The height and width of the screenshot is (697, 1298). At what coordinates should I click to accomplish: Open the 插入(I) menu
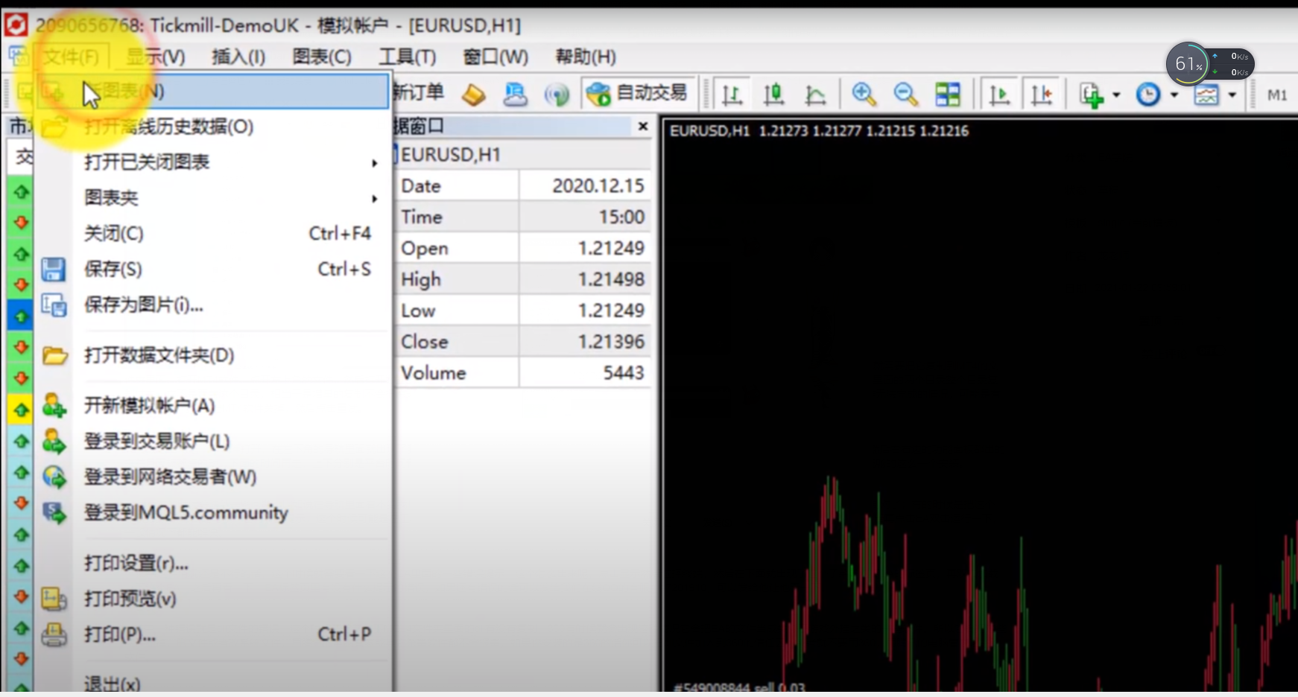pyautogui.click(x=238, y=57)
